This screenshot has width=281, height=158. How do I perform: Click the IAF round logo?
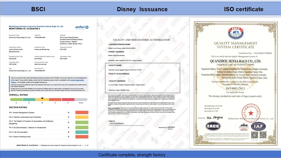click(x=258, y=126)
